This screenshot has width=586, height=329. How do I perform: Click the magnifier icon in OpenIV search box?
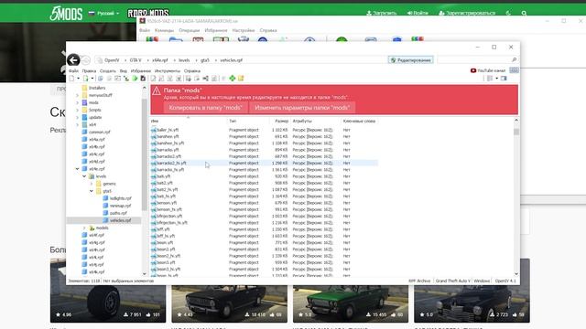click(515, 59)
